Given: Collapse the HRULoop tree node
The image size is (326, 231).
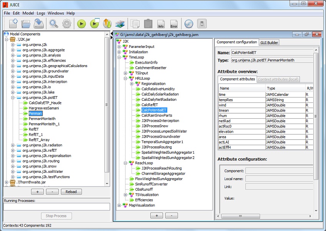Looking at the screenshot, I should [x=126, y=79].
